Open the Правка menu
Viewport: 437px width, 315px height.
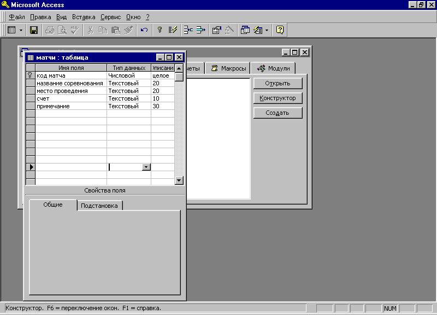click(x=40, y=17)
